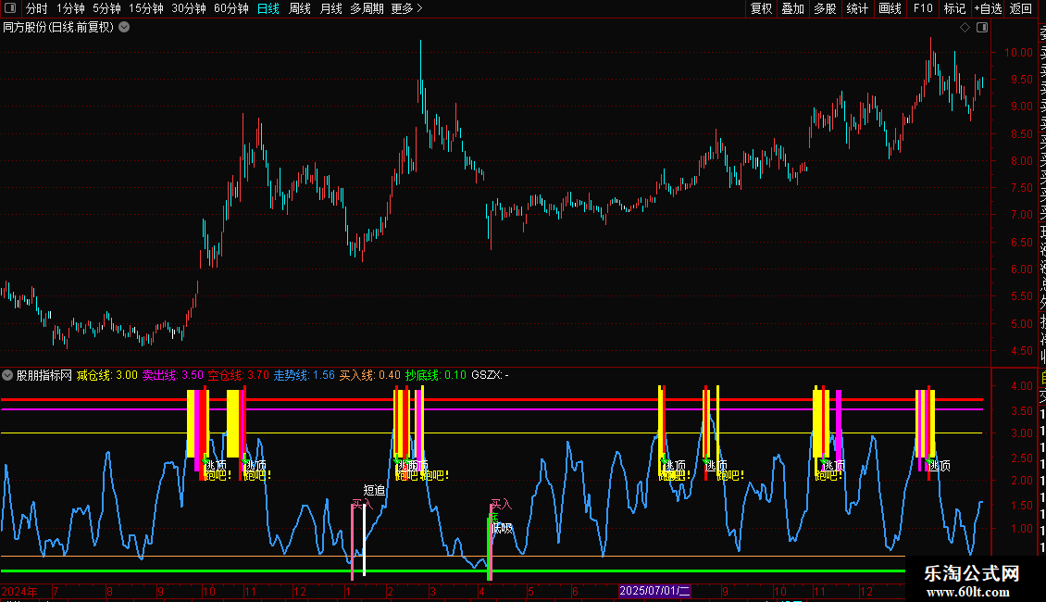The height and width of the screenshot is (602, 1046).
Task: Expand the 更多 periods menu
Action: 406,8
